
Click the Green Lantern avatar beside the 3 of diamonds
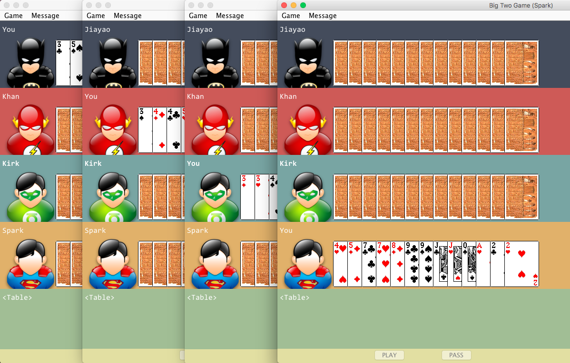pyautogui.click(x=215, y=197)
